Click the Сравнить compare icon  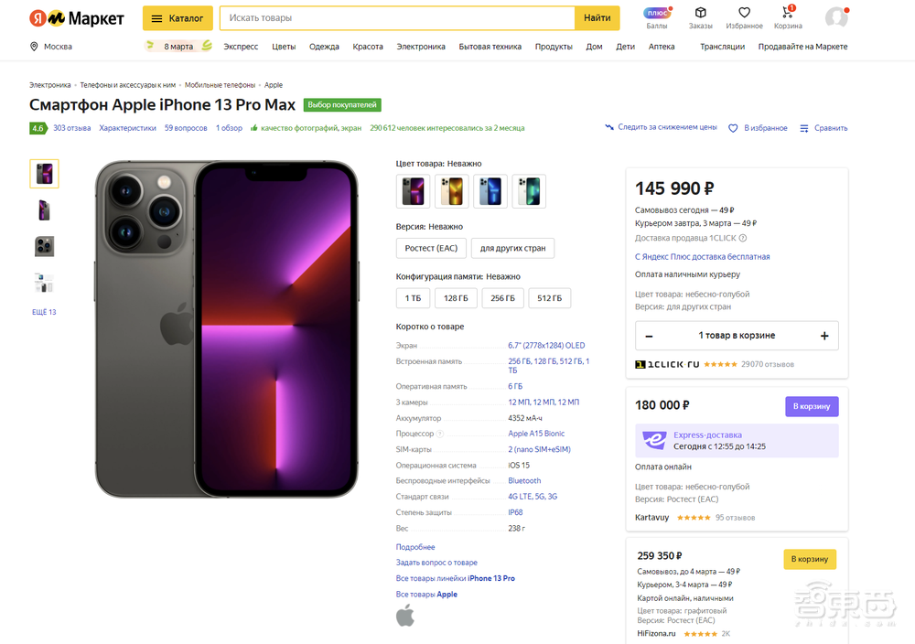[x=804, y=128]
